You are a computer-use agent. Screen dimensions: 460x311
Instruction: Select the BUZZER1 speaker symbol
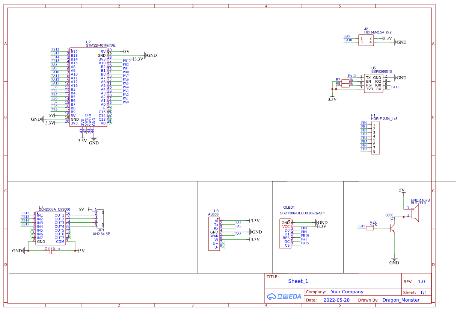pos(414,213)
